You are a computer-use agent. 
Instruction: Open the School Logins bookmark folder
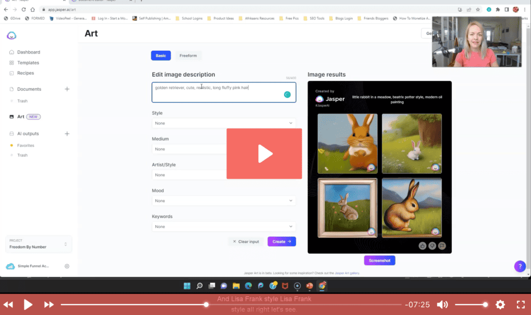pos(189,18)
